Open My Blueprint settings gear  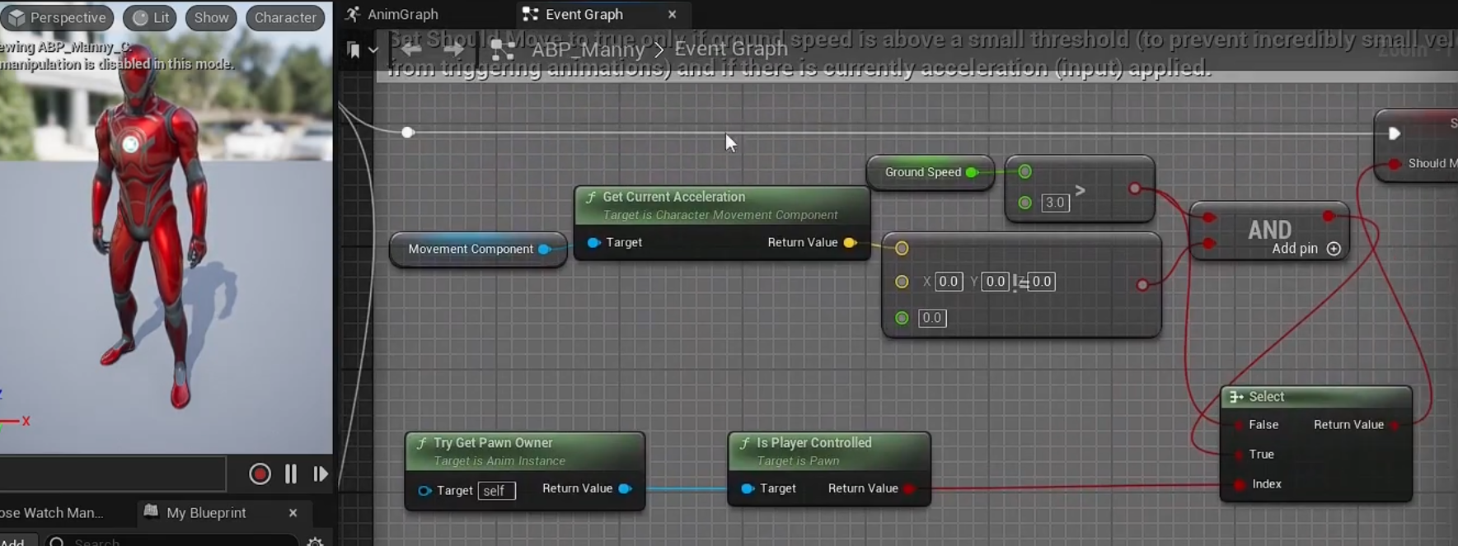tap(315, 542)
